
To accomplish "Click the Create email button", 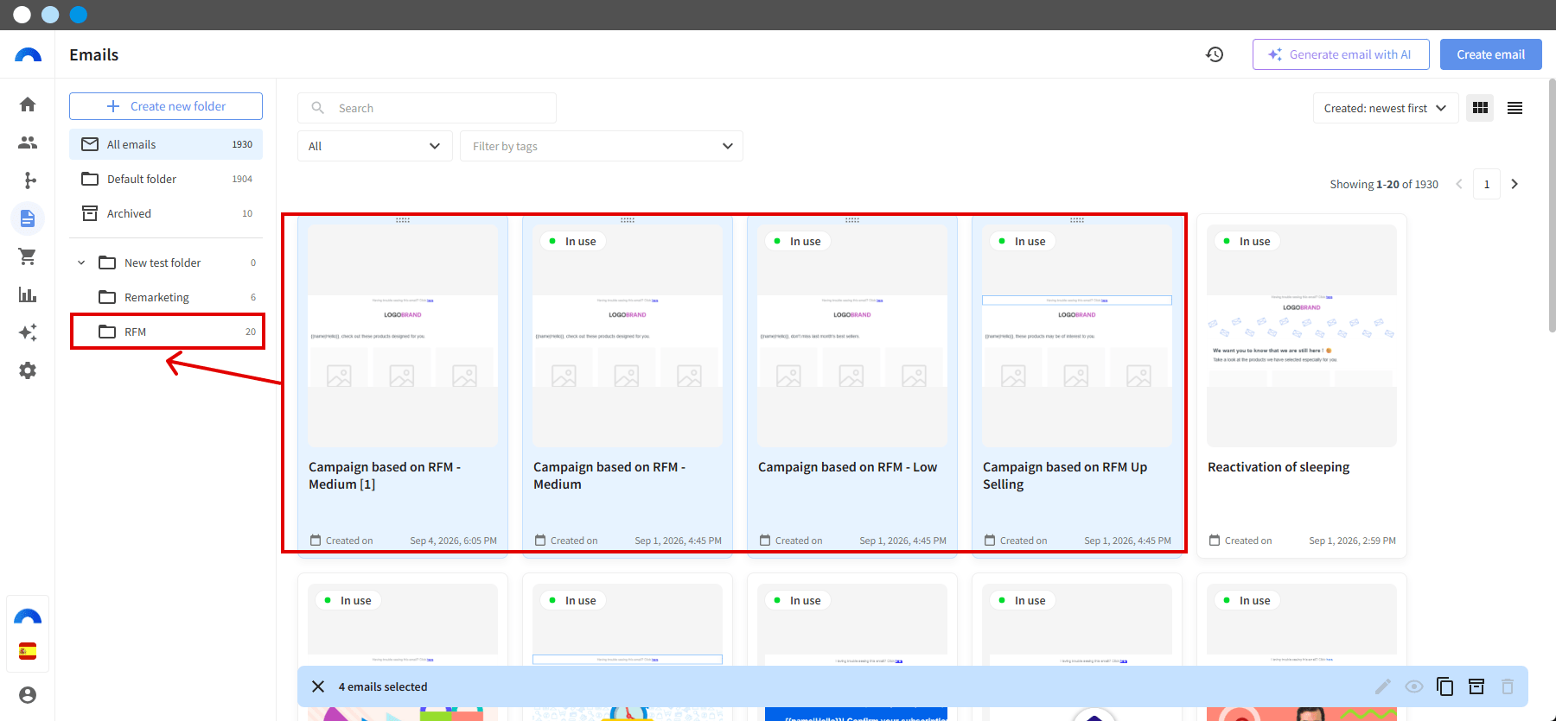I will [x=1491, y=54].
